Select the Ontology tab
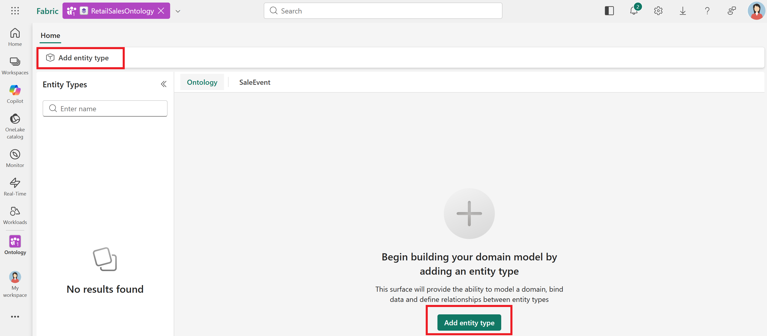767x336 pixels. pos(202,82)
